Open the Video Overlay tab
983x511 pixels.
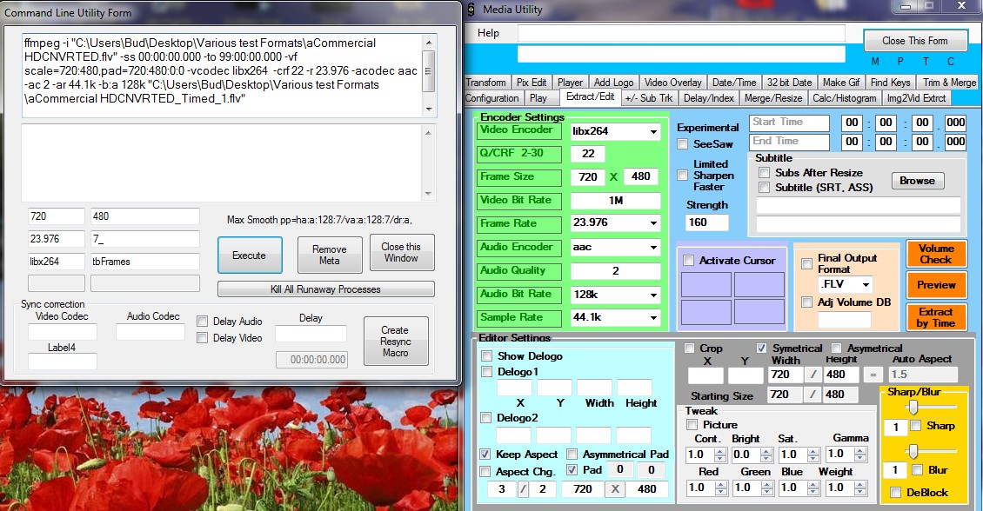(672, 82)
